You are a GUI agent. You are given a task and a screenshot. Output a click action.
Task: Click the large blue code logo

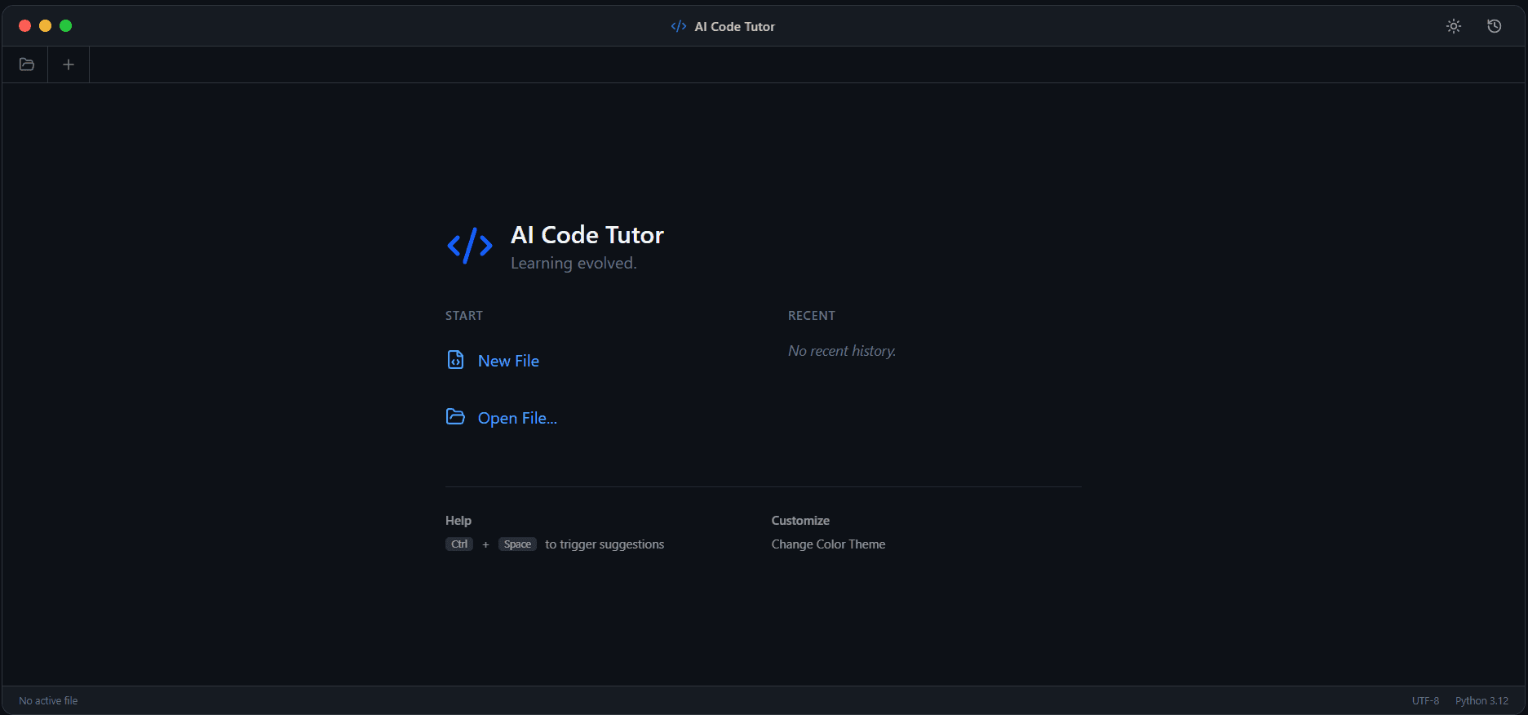coord(470,246)
